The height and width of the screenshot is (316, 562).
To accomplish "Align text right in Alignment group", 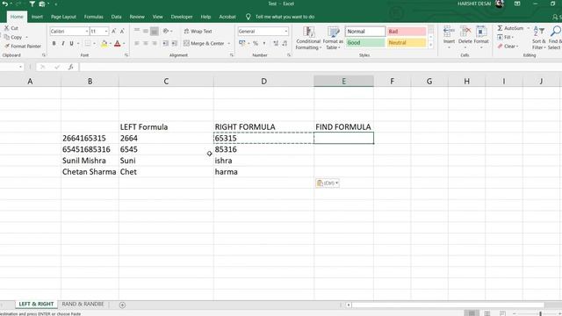I will pos(155,43).
